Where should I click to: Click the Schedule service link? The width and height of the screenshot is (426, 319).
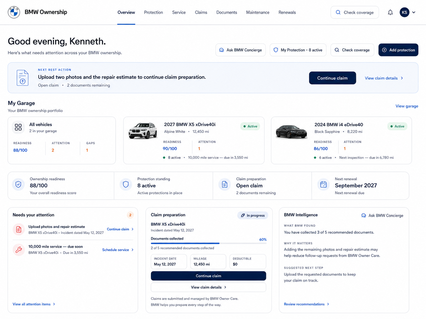(x=118, y=250)
